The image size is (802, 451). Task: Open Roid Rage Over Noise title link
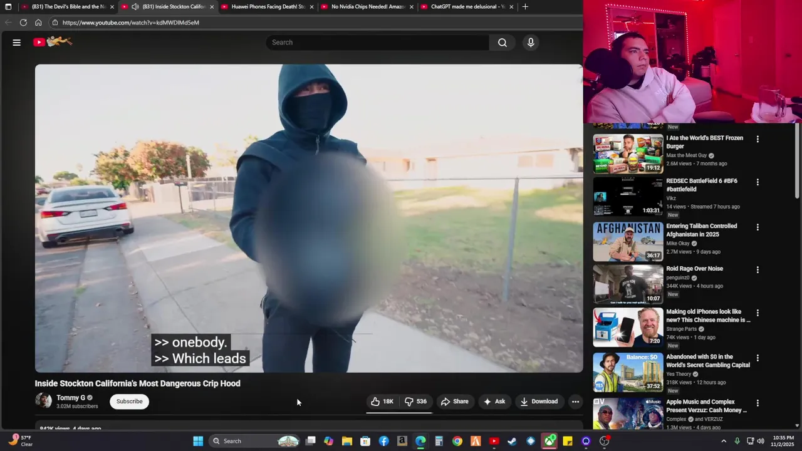(x=694, y=269)
